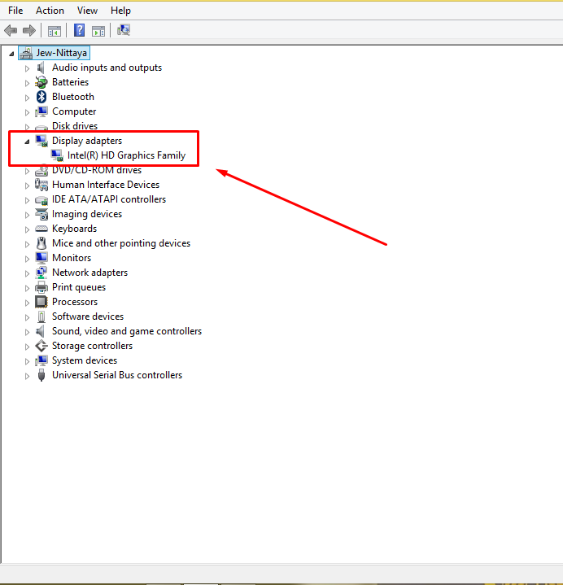563x585 pixels.
Task: Click the Software devices icon
Action: 41,317
